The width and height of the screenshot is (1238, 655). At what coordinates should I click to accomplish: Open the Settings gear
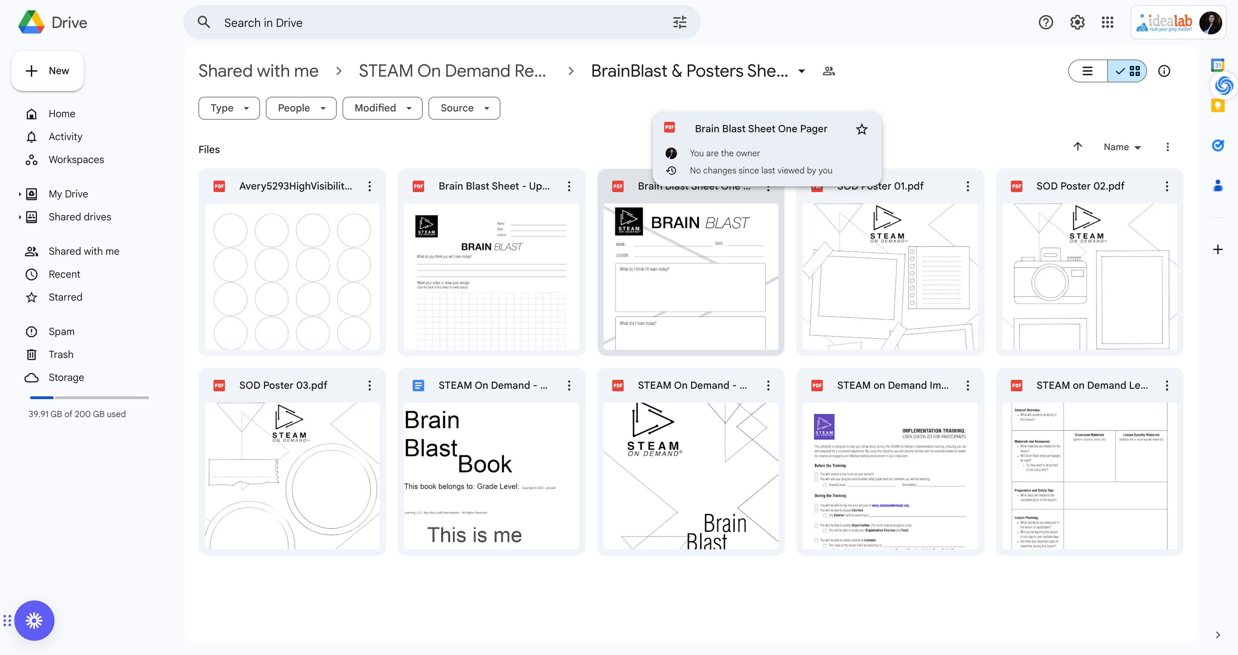coord(1077,23)
